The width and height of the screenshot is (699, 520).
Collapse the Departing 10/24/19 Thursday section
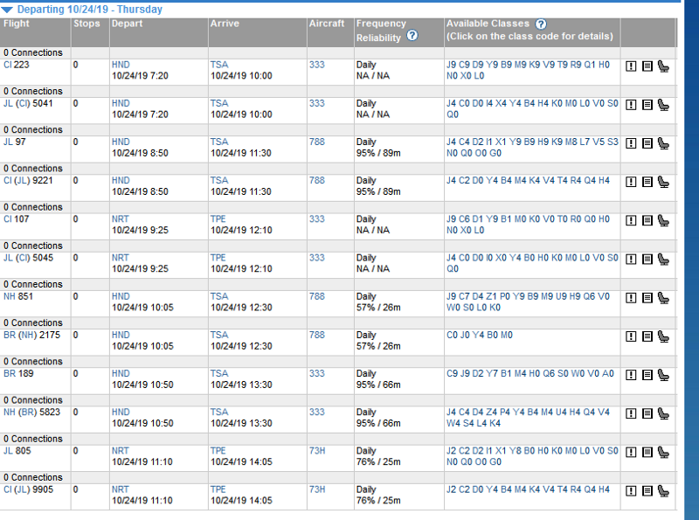point(7,10)
